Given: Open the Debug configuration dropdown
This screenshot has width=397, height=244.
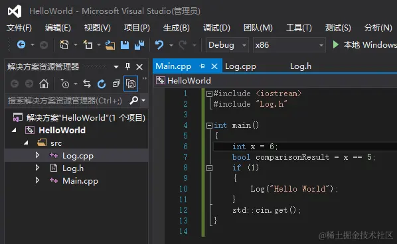Looking at the screenshot, I should 227,45.
